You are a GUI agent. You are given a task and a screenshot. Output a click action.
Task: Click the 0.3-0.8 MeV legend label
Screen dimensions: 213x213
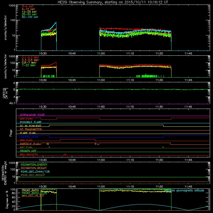[x=30, y=60]
